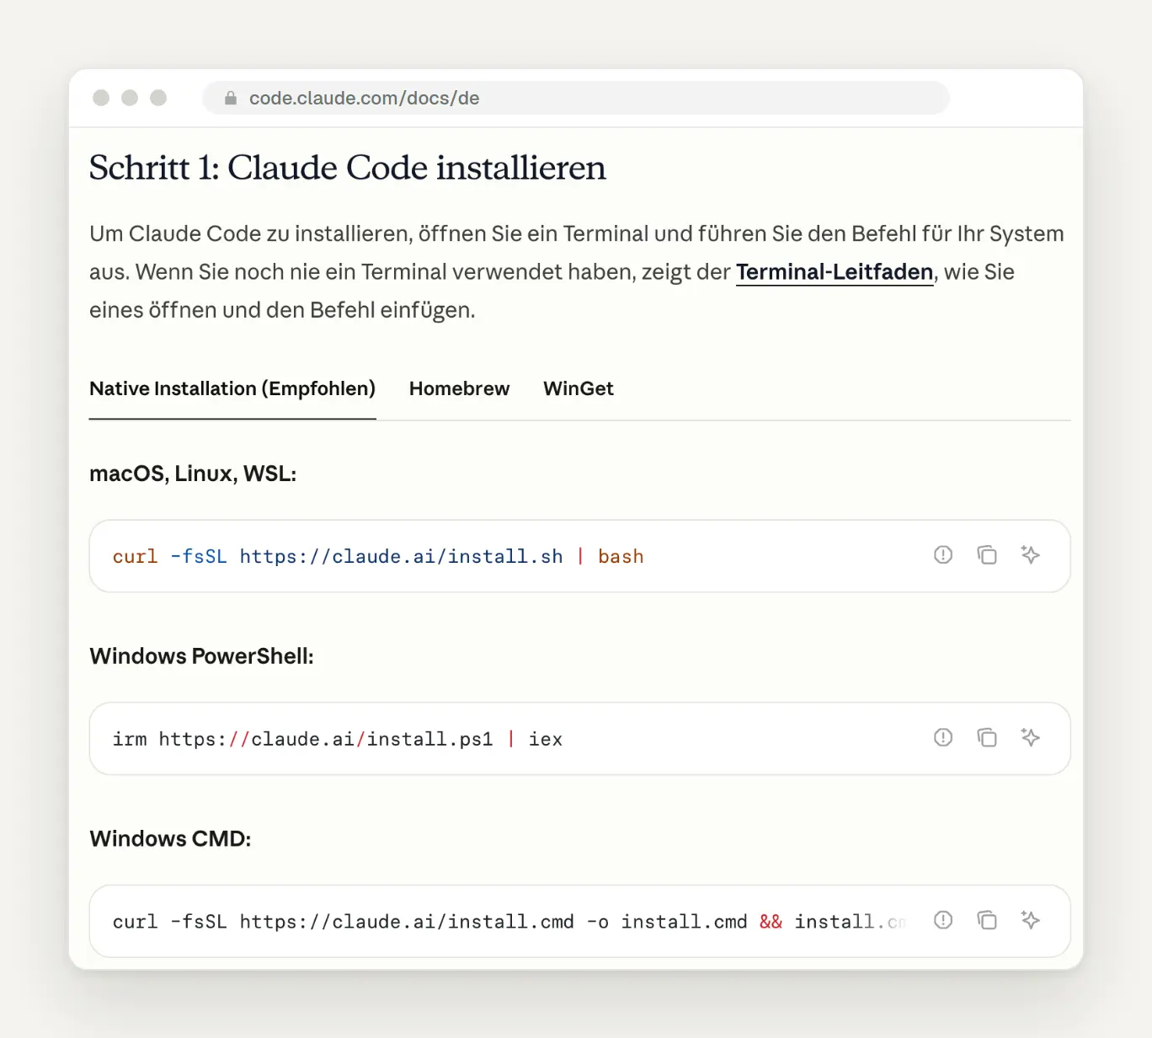Ask AI about the bash install command
This screenshot has width=1152, height=1038.
click(1030, 555)
